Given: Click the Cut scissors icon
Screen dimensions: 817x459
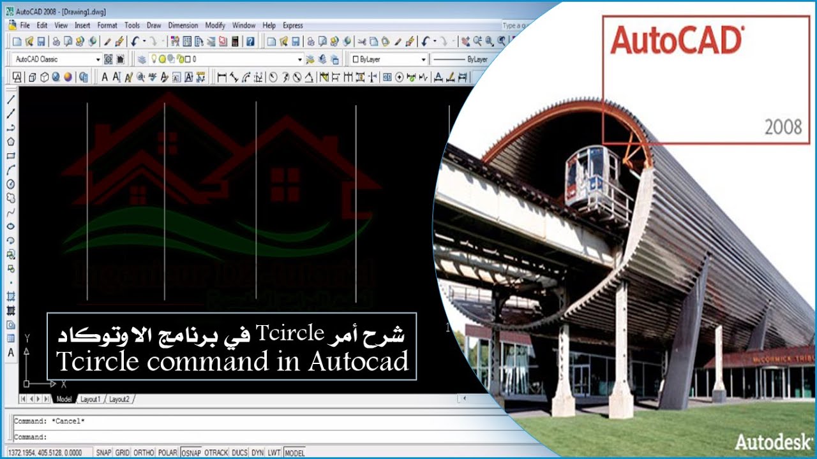Looking at the screenshot, I should 362,41.
